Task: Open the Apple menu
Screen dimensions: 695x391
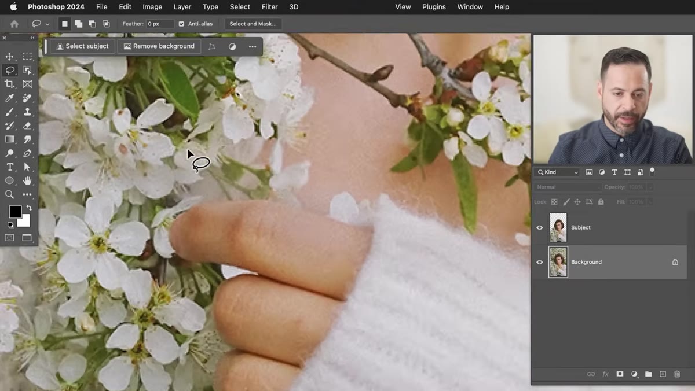Action: tap(14, 7)
